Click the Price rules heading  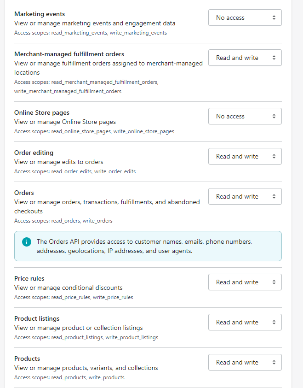29,278
